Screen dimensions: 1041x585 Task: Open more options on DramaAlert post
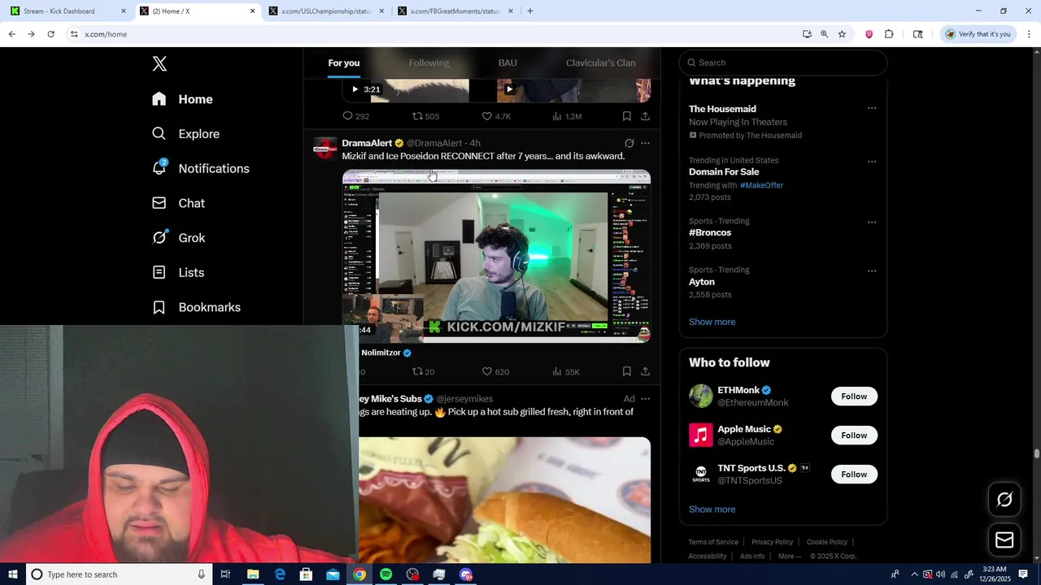pos(645,143)
